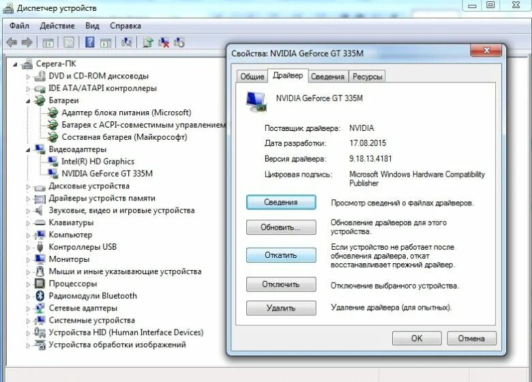Click the Процессоры chip icon
Screen dimensions: 532x382
click(x=40, y=284)
